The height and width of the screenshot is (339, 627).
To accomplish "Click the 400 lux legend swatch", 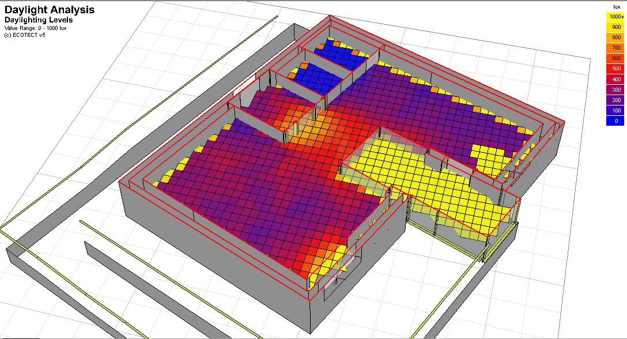I will tap(616, 79).
